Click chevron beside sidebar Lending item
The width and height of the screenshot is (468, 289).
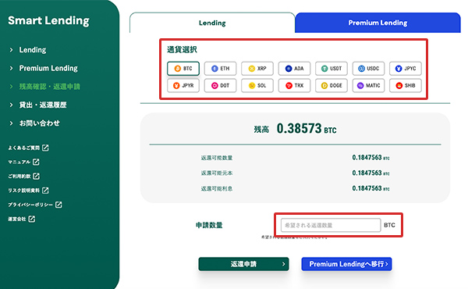point(11,50)
